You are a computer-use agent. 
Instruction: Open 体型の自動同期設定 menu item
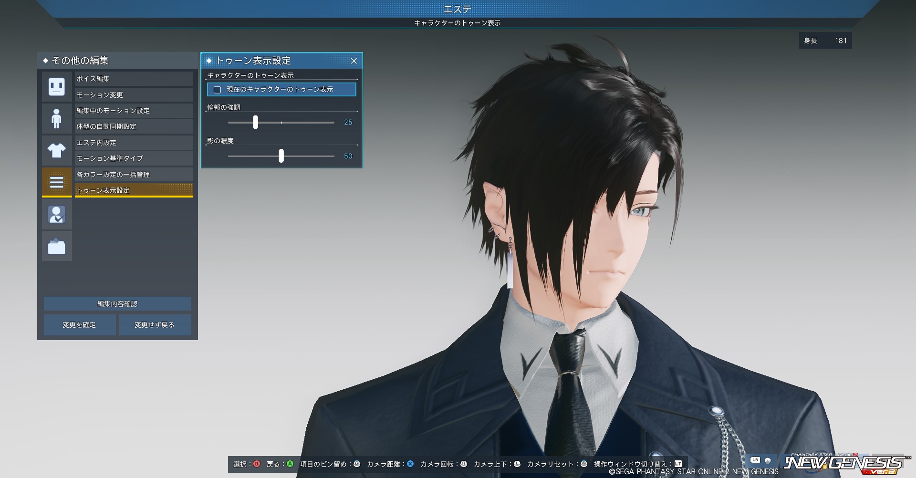[x=134, y=126]
